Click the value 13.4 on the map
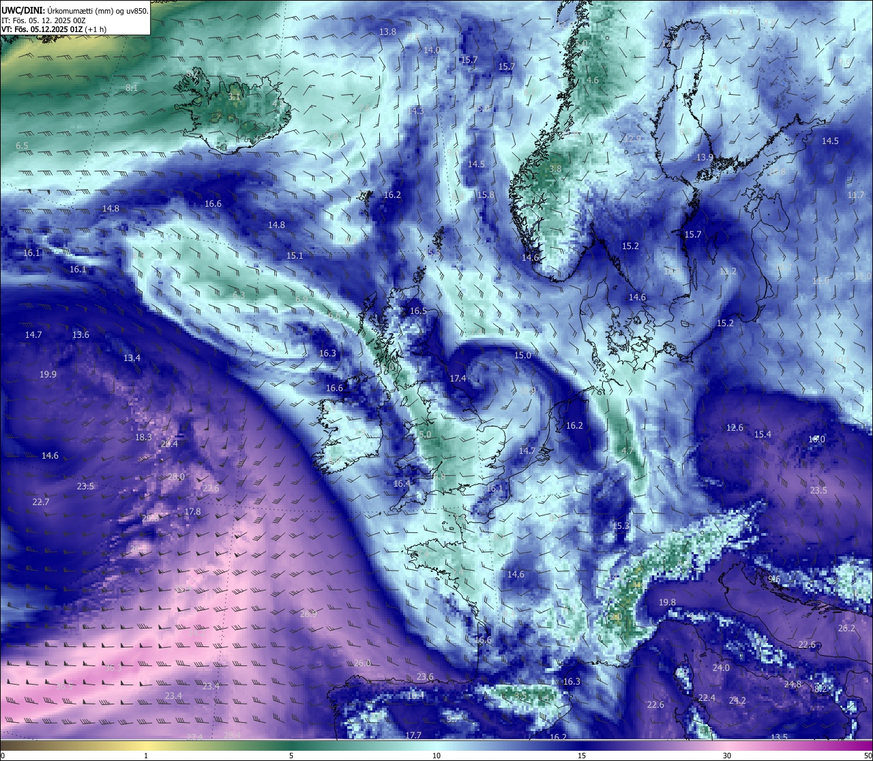 pyautogui.click(x=132, y=358)
